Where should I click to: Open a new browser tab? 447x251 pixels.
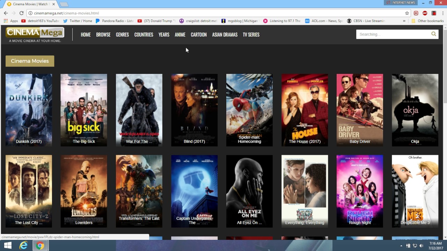pyautogui.click(x=64, y=4)
